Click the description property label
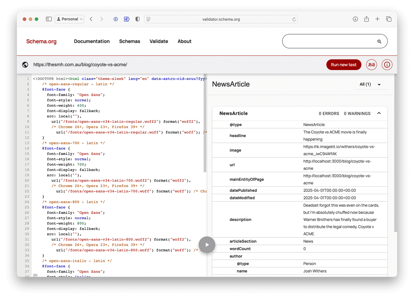 tap(240, 219)
